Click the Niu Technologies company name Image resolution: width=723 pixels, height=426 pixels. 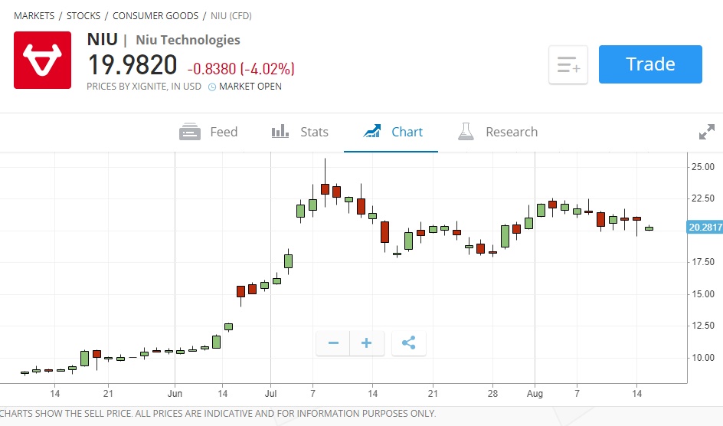point(188,40)
